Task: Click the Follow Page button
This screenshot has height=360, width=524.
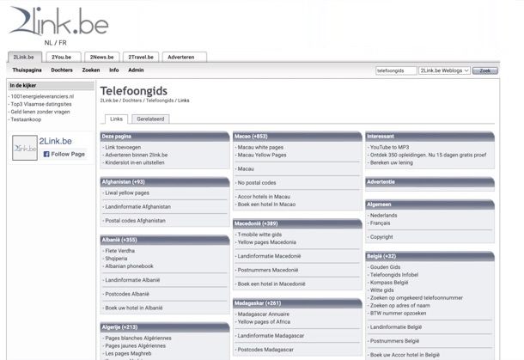Action: pos(64,154)
